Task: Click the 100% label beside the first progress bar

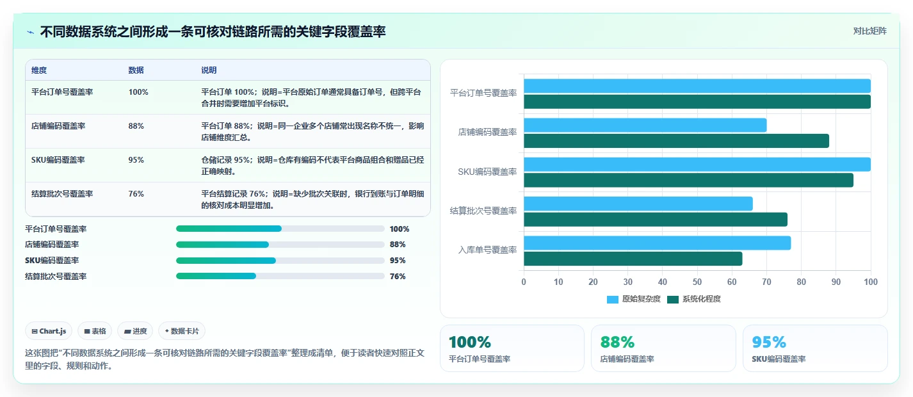Action: 400,229
